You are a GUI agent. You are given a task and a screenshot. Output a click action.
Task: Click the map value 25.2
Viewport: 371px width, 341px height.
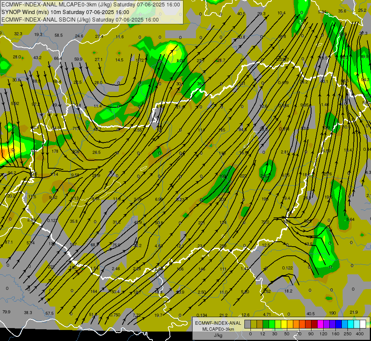click(362, 10)
